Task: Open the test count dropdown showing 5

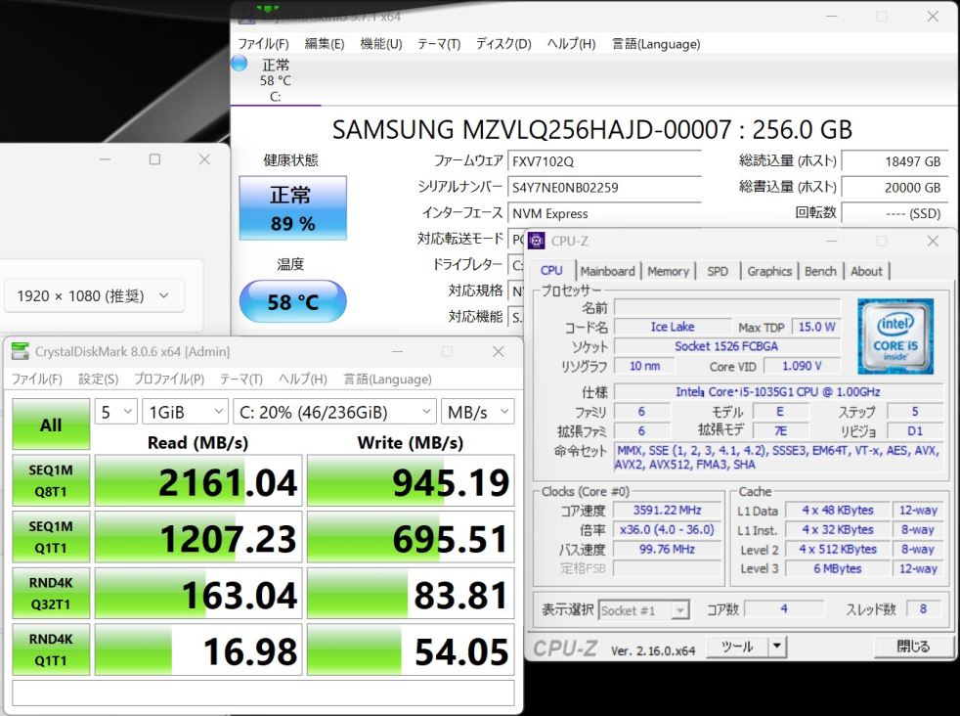Action: [115, 412]
